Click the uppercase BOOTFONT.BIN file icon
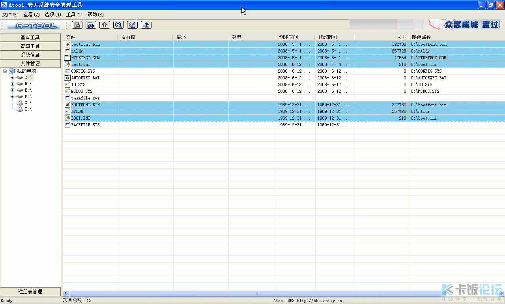Viewport: 505px width, 304px height. pos(67,105)
